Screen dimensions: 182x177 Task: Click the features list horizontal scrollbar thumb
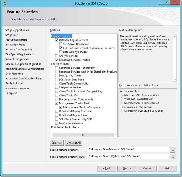coord(83,135)
